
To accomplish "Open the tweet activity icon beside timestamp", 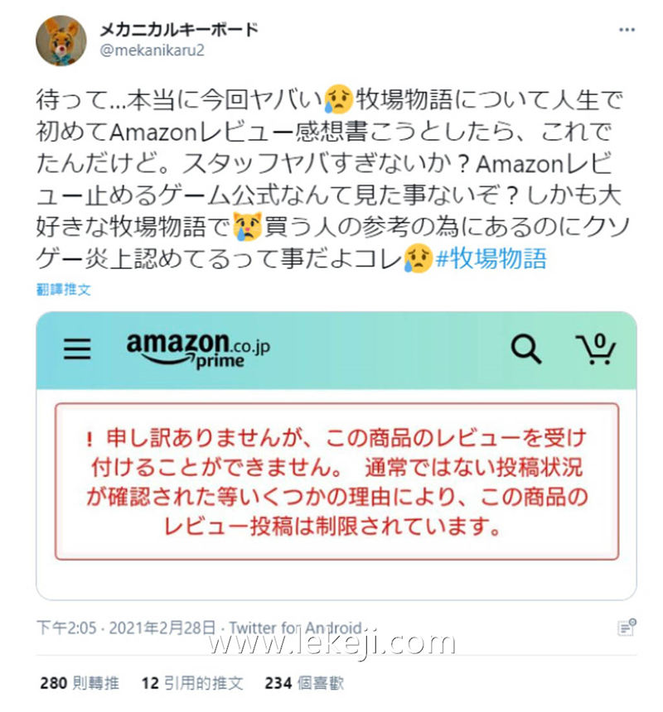I will coord(627,628).
